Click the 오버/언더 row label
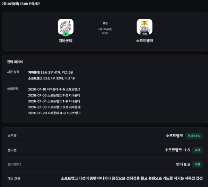 coord(14,165)
